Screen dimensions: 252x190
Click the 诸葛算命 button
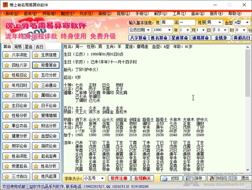coord(200,38)
